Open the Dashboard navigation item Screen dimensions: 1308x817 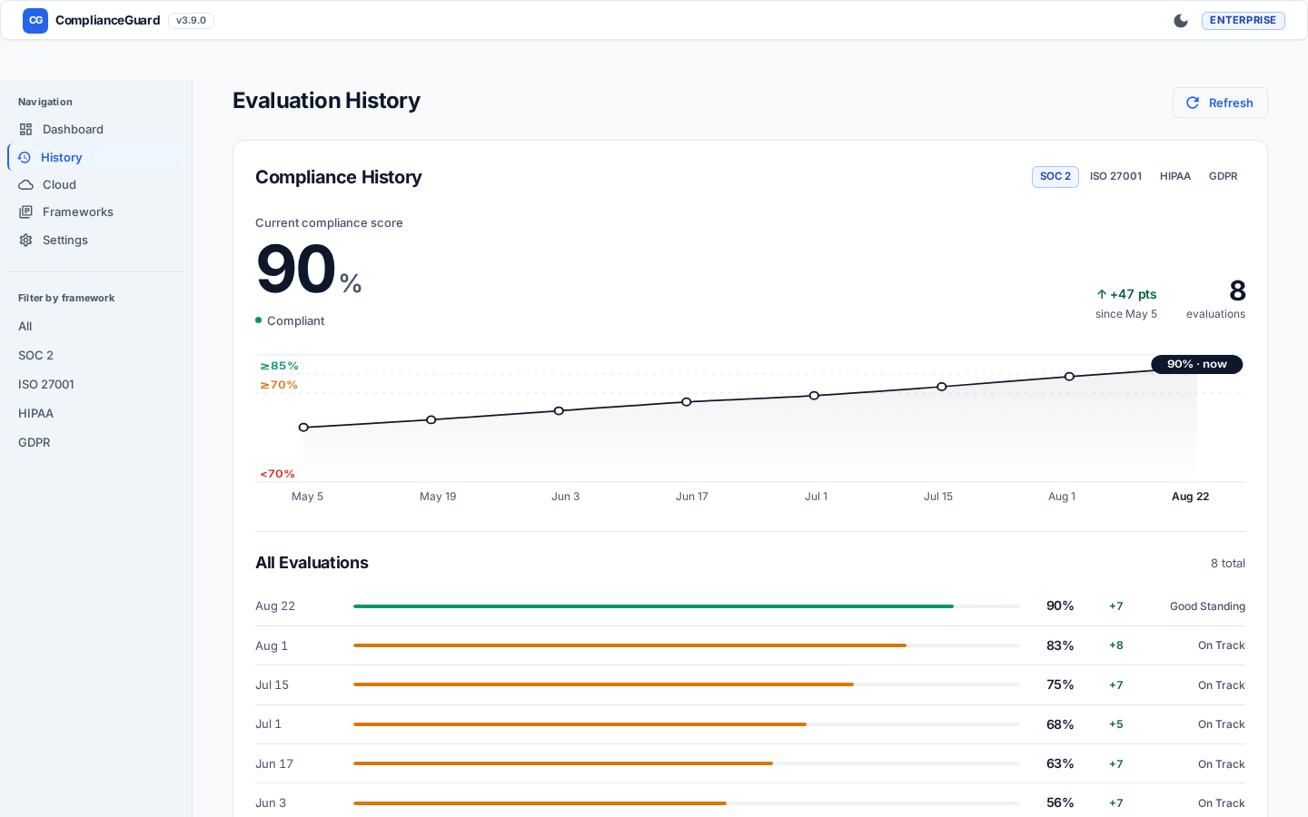[96, 129]
